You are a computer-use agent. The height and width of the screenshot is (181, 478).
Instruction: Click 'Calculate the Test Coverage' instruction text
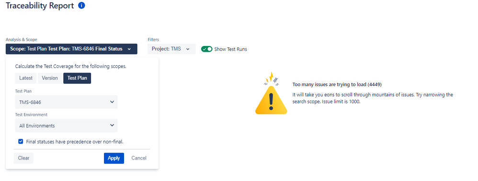click(71, 66)
